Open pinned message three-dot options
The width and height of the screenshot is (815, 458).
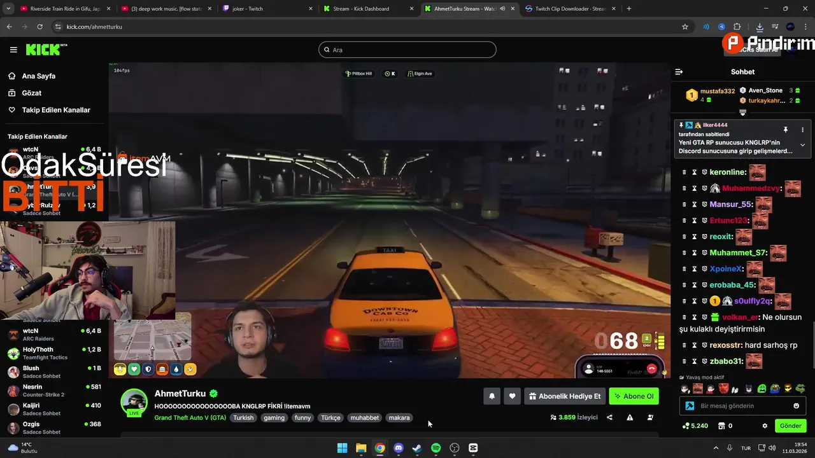(x=802, y=130)
